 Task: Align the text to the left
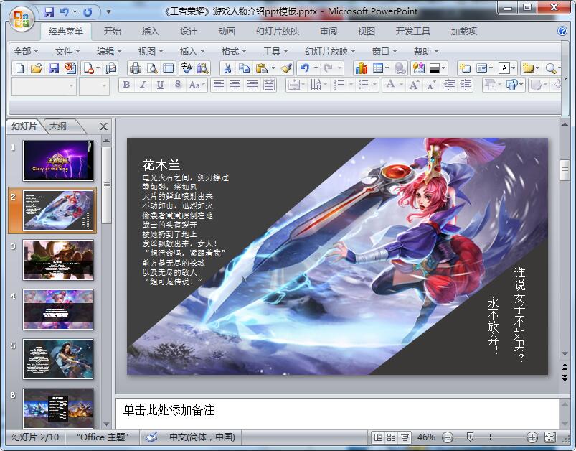[x=219, y=85]
